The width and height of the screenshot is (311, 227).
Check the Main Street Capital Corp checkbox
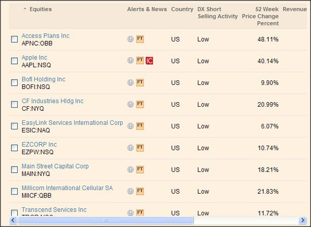[14, 170]
